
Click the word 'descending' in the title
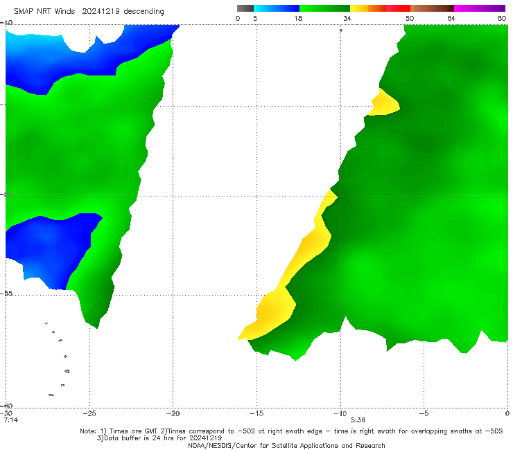click(144, 12)
